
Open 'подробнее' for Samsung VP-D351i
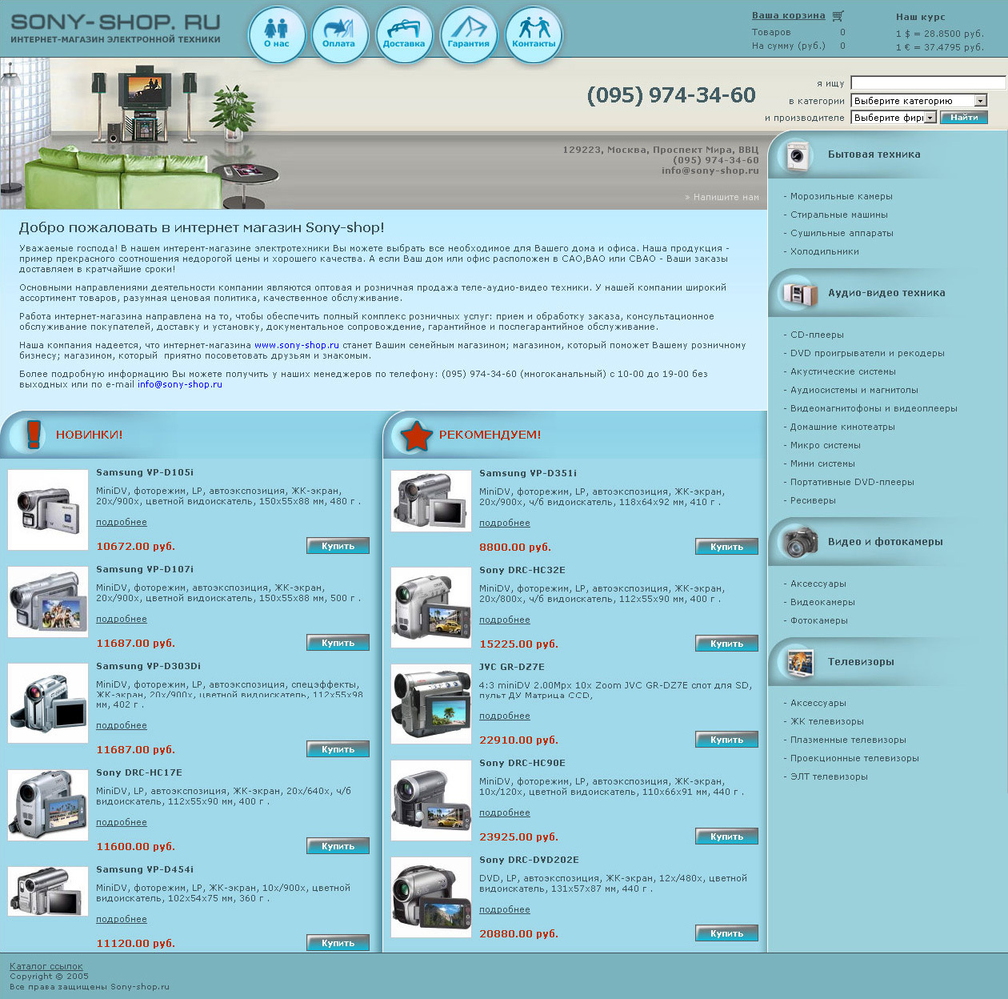[x=505, y=523]
